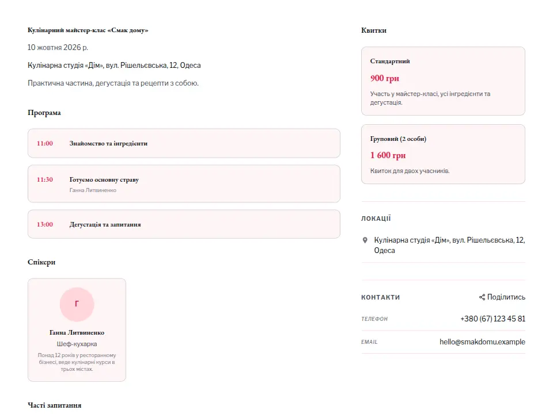Open the Поділитись share link

[502, 297]
